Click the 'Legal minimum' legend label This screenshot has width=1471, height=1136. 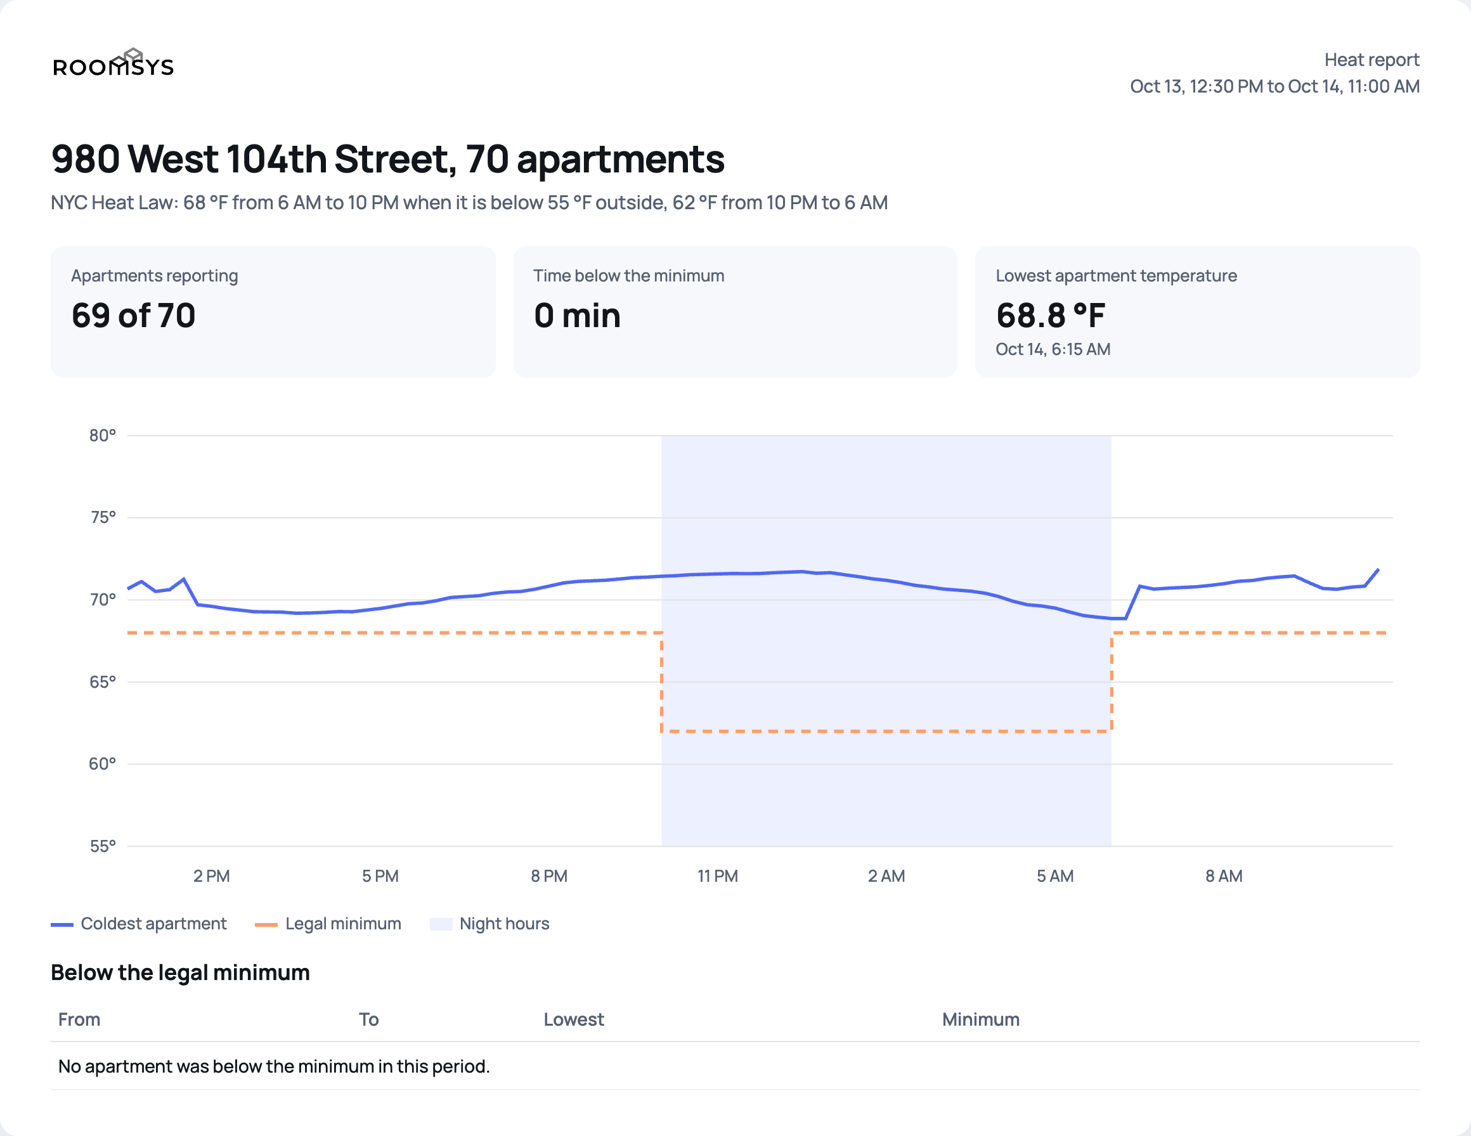pyautogui.click(x=343, y=924)
